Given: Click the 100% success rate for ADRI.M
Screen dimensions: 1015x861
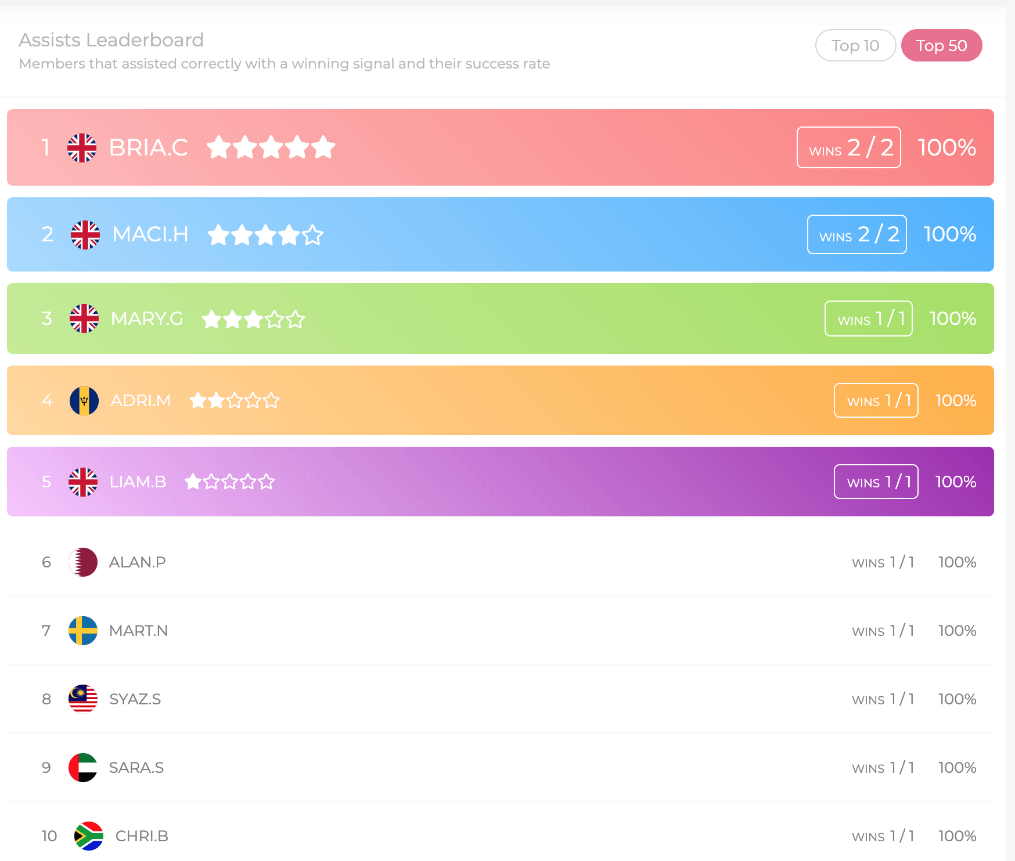Looking at the screenshot, I should [955, 401].
